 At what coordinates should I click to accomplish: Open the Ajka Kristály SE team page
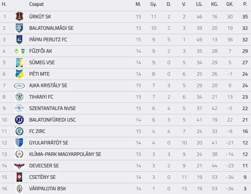[x=48, y=85]
